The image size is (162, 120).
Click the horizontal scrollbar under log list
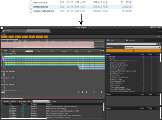click(24, 119)
